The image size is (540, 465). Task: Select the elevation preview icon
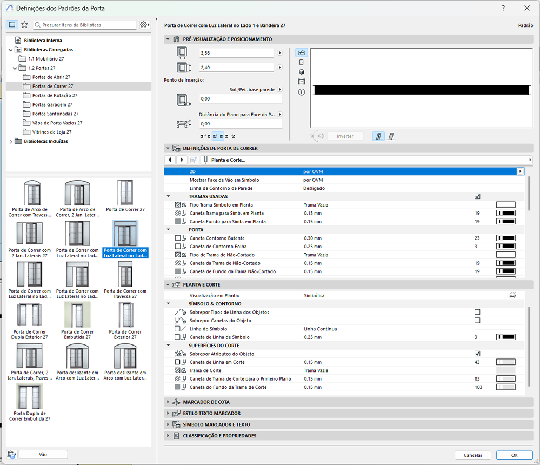pyautogui.click(x=301, y=62)
